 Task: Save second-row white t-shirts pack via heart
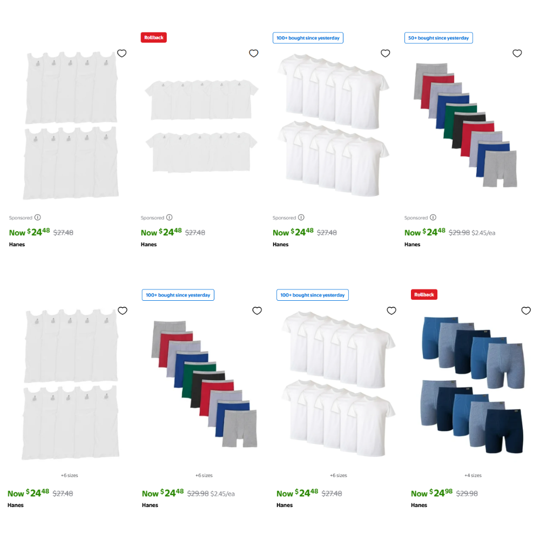[x=391, y=310]
